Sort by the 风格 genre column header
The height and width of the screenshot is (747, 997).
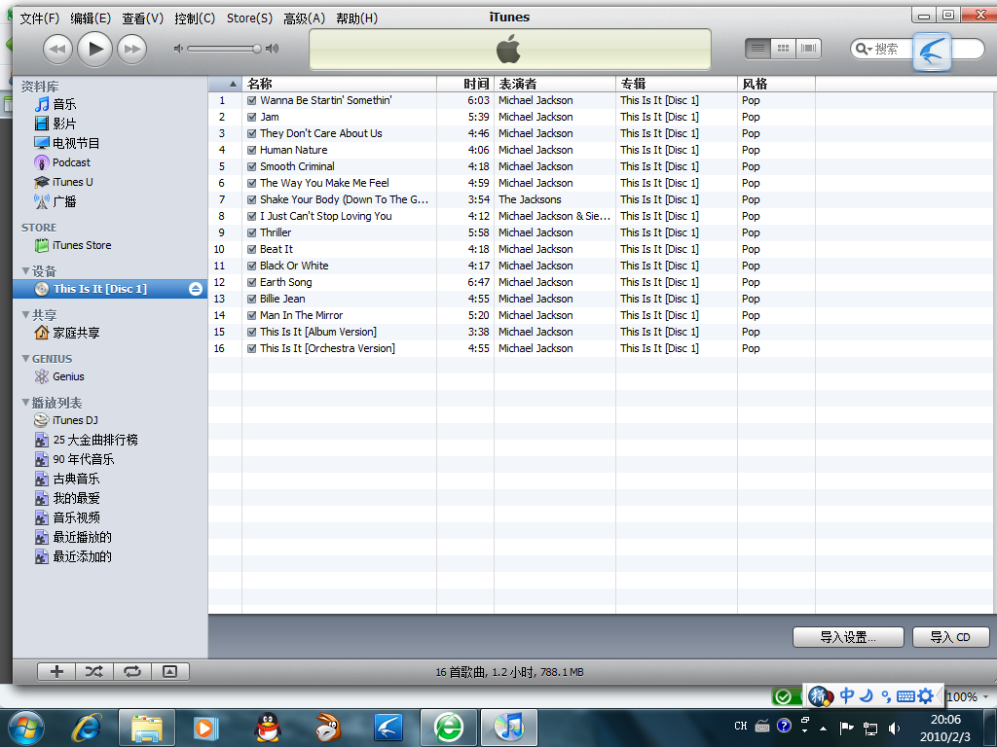click(776, 84)
